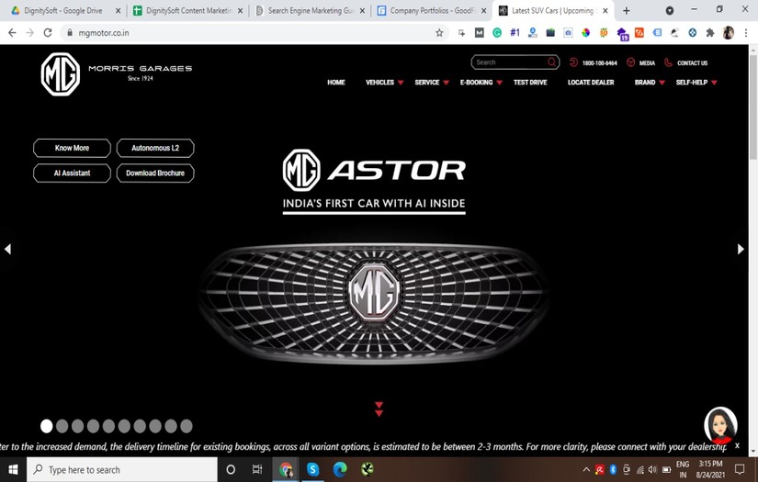
Task: Open Microsoft Edge from the taskbar
Action: point(340,469)
